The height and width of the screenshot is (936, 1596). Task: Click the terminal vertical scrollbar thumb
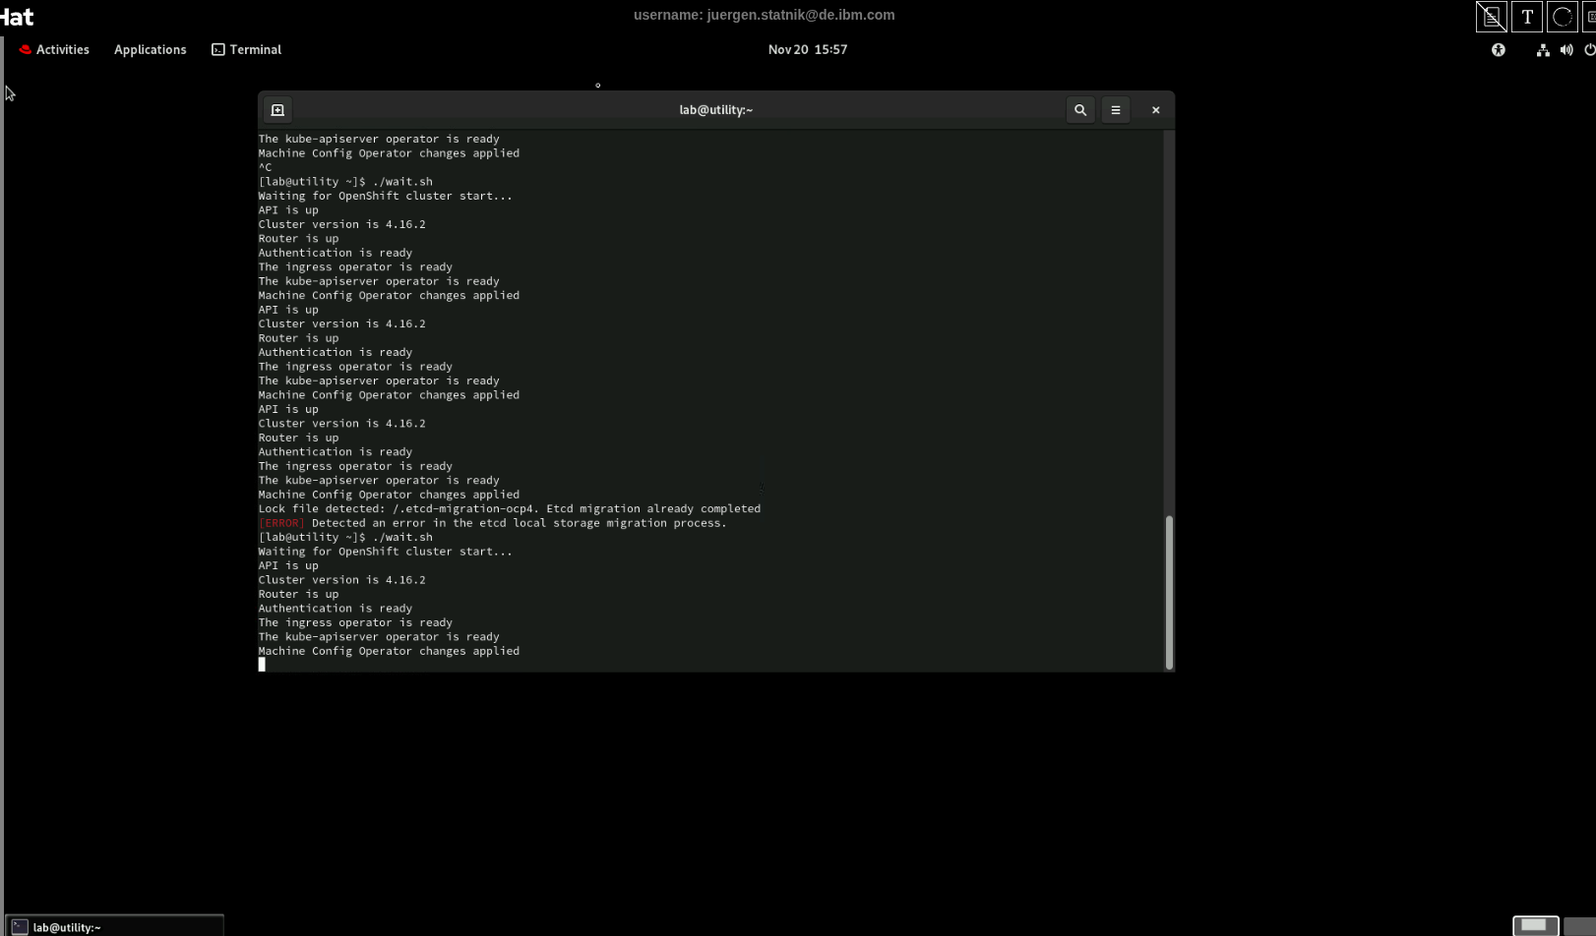1169,592
